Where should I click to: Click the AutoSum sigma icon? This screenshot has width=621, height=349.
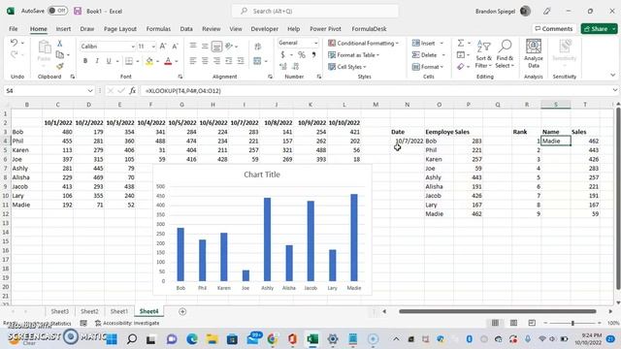click(461, 43)
